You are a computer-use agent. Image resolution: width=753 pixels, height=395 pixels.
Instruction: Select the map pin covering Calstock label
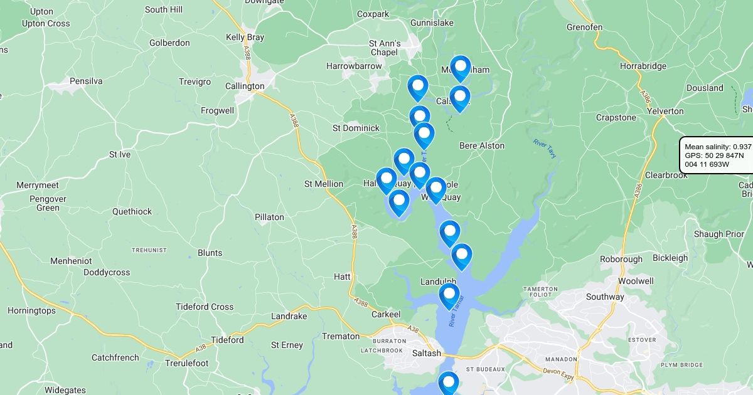[460, 98]
